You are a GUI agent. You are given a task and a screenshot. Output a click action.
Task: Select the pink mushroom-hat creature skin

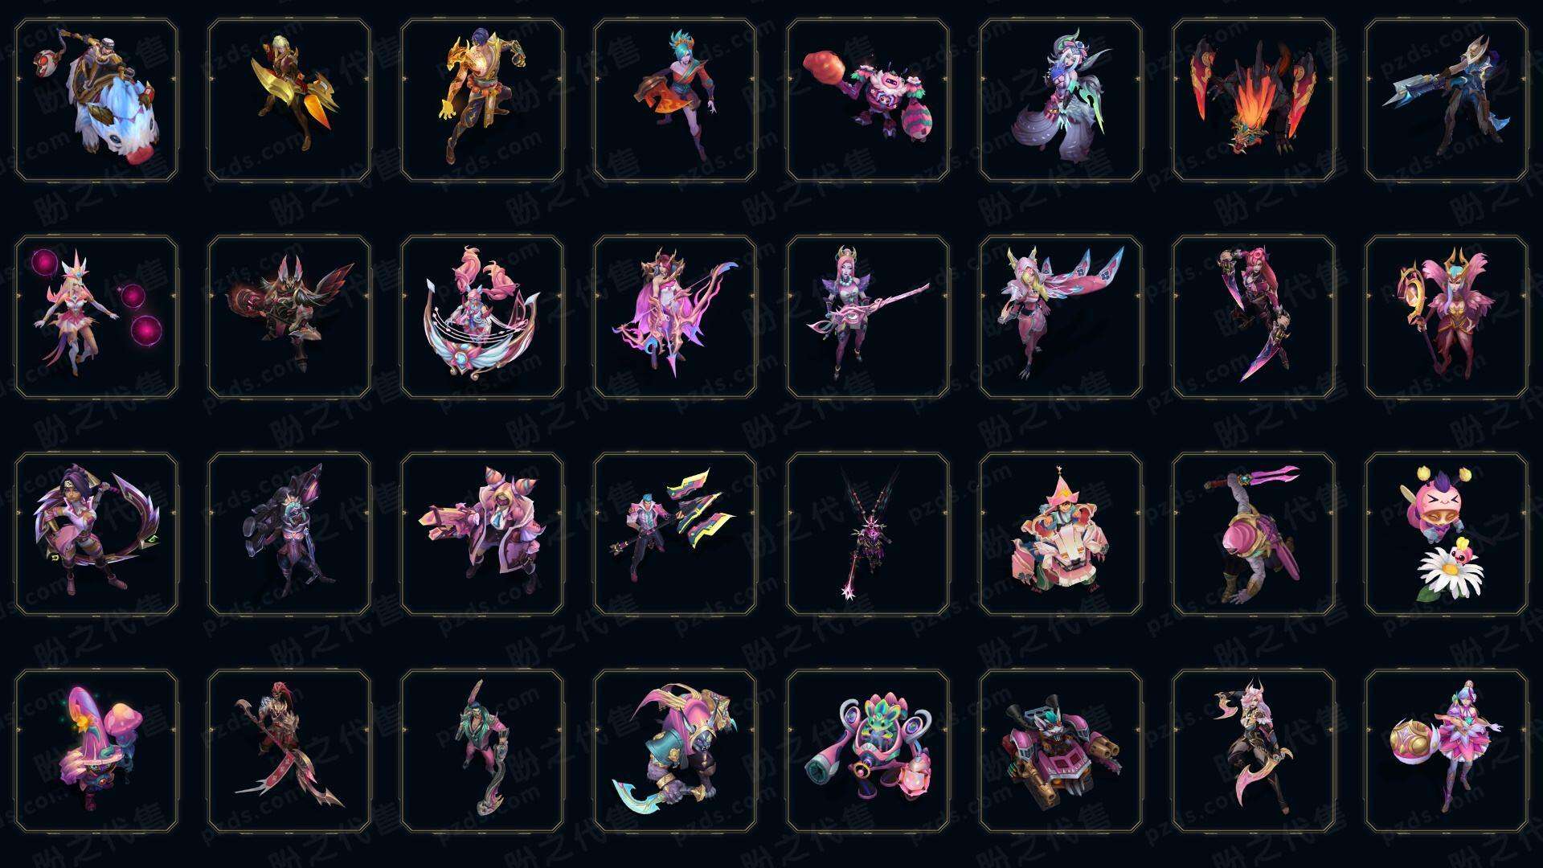(96, 751)
